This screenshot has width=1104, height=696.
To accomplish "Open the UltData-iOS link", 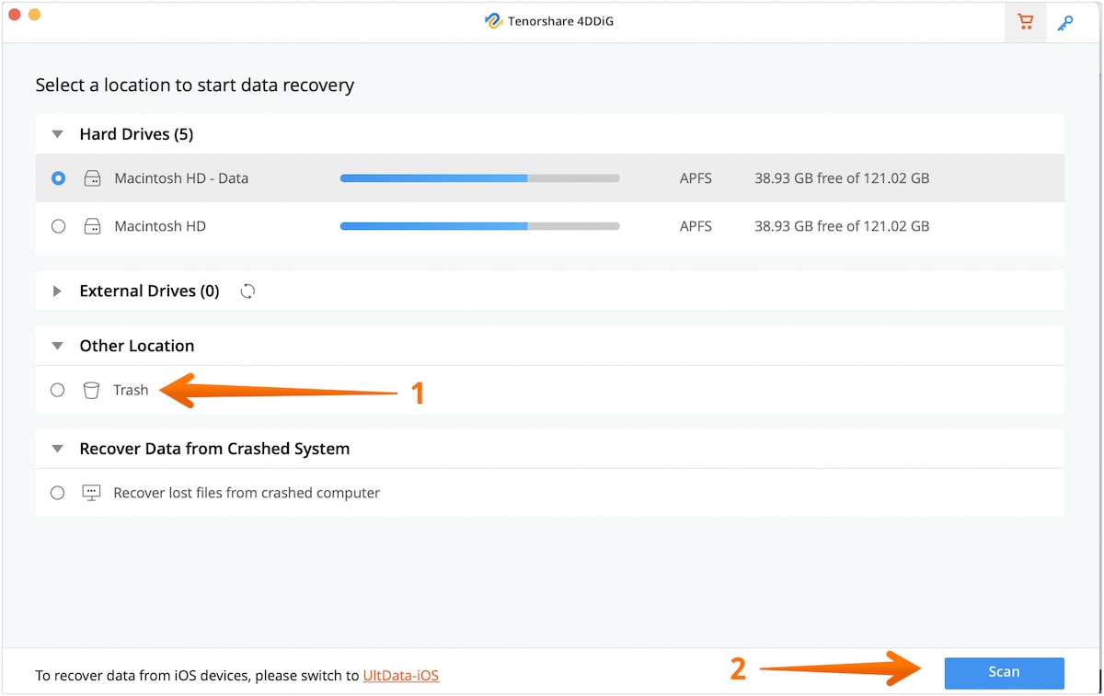I will [x=401, y=675].
